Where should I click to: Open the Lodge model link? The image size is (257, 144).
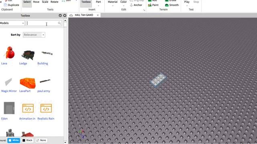(23, 63)
